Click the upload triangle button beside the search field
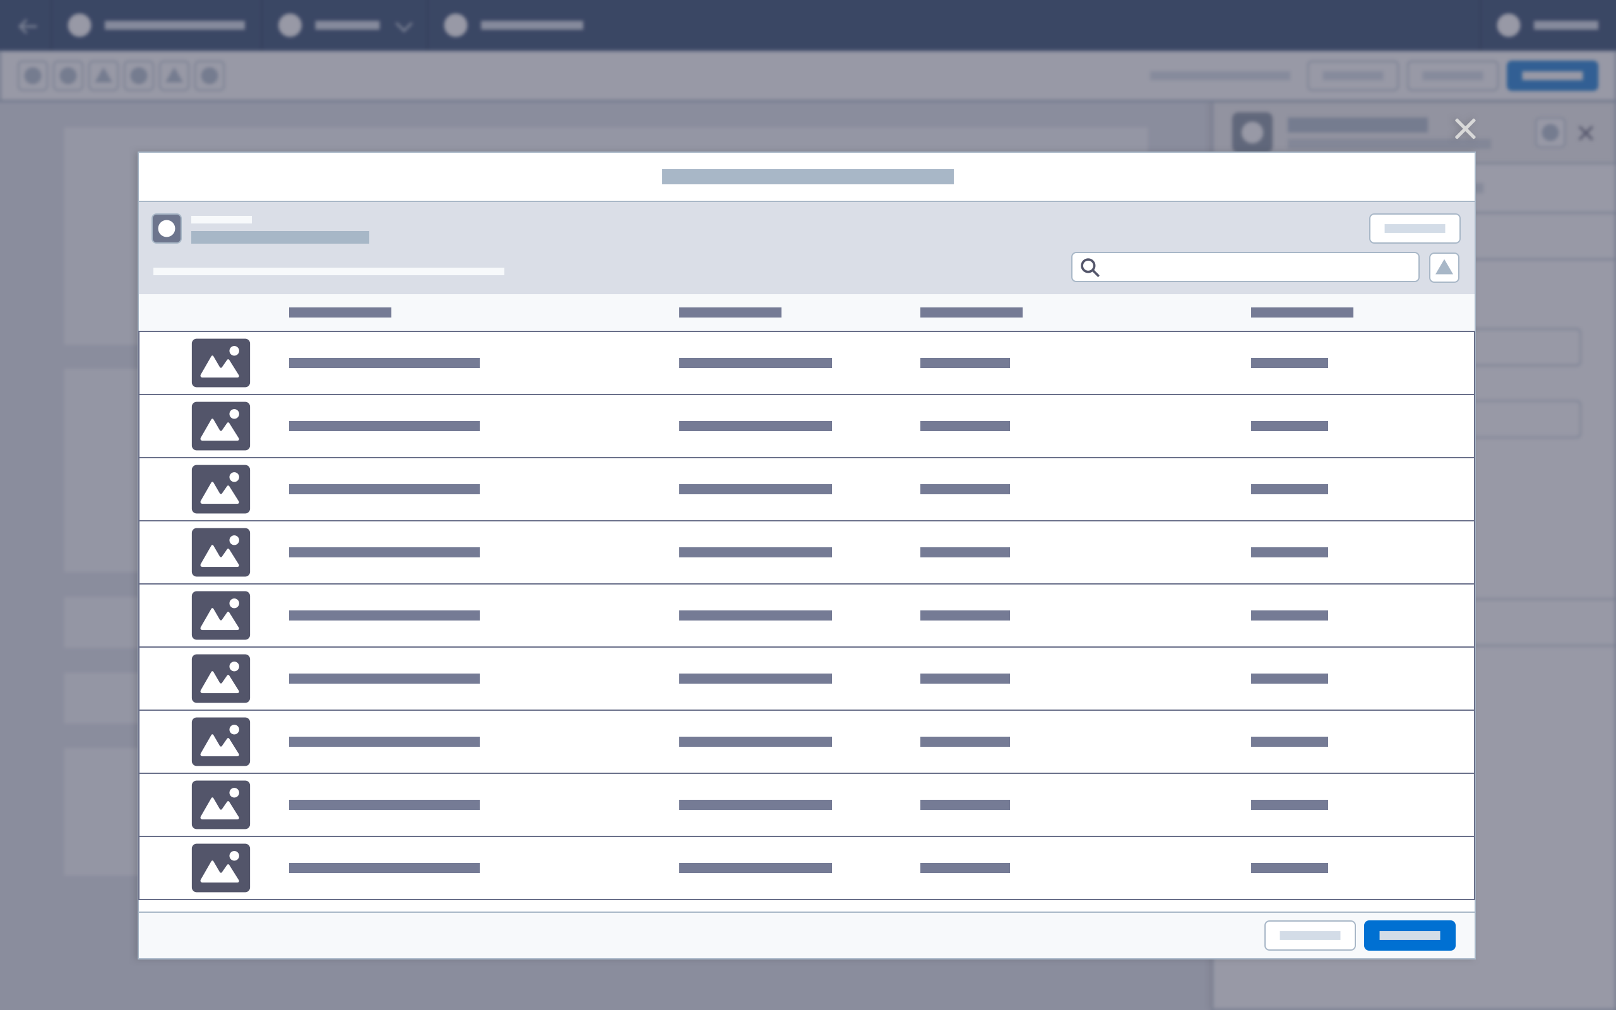The height and width of the screenshot is (1010, 1616). coord(1443,267)
